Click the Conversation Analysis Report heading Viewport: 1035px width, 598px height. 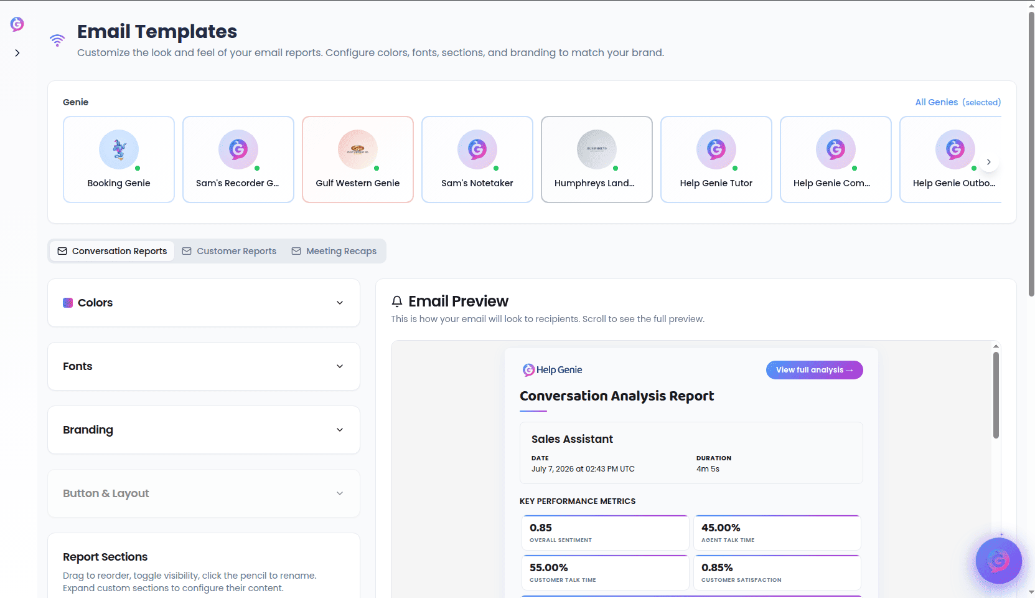pos(617,396)
